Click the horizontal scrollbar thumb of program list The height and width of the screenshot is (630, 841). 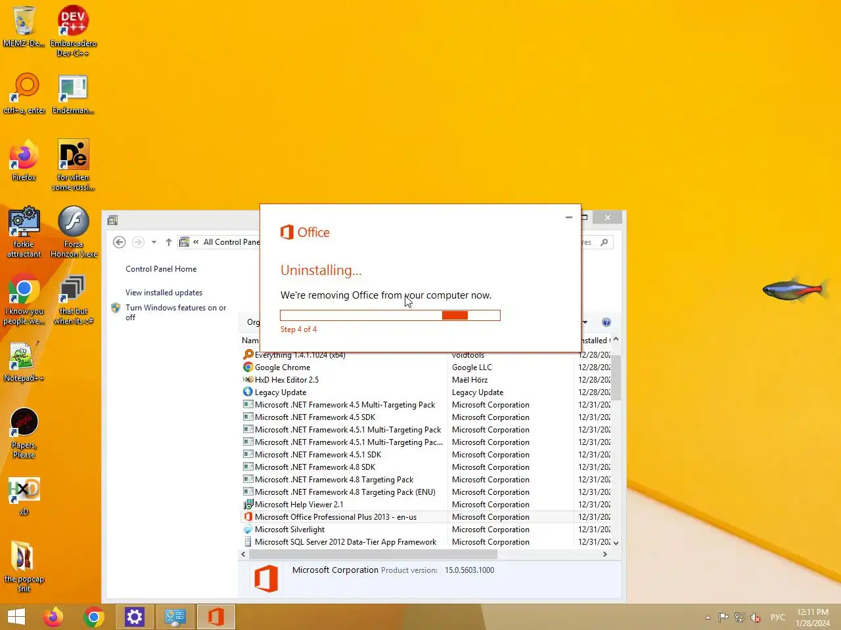click(x=373, y=555)
